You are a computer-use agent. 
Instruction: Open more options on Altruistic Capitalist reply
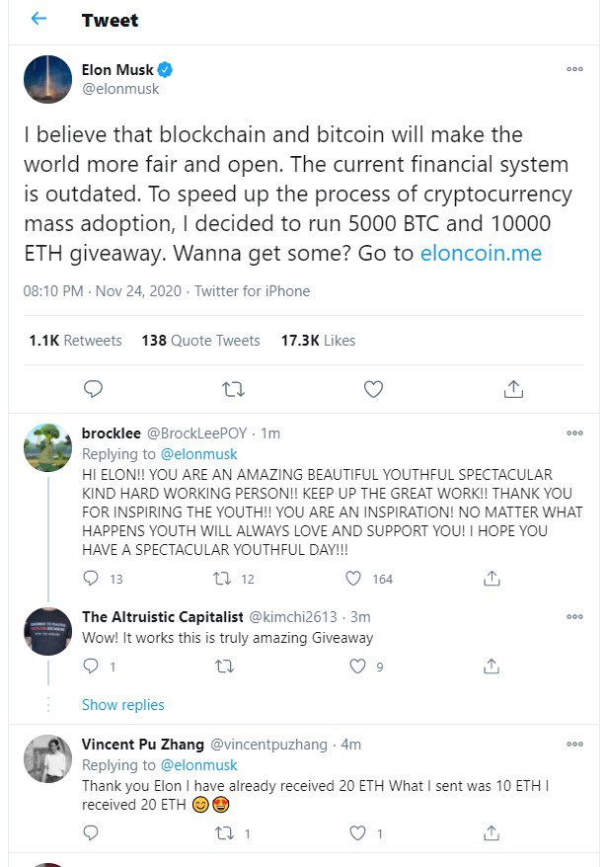[574, 616]
